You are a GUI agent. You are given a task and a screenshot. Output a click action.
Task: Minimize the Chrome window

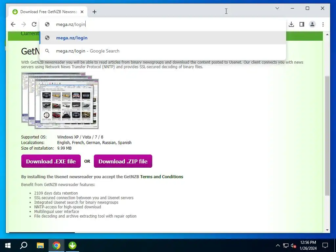(x=292, y=8)
